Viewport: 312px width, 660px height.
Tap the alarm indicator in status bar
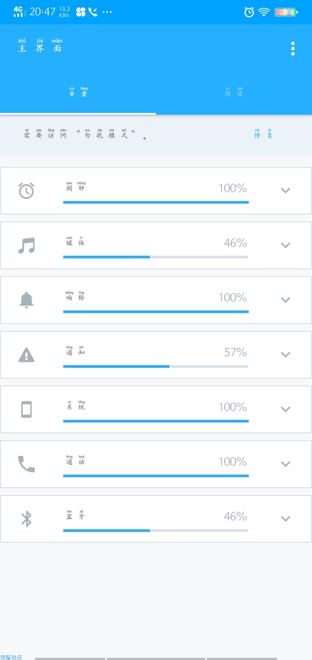249,12
